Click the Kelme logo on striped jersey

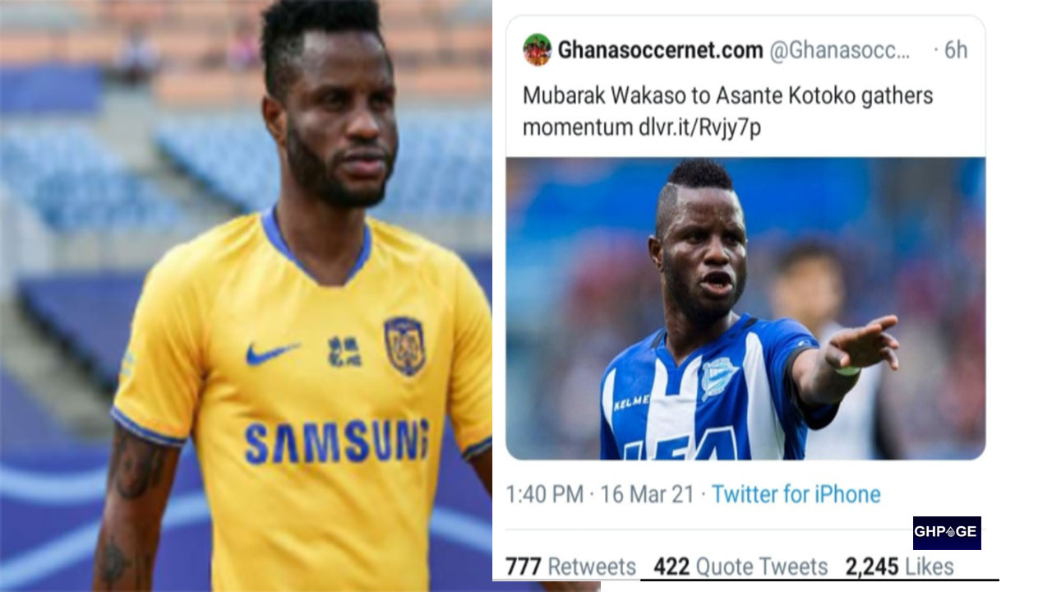(x=631, y=401)
